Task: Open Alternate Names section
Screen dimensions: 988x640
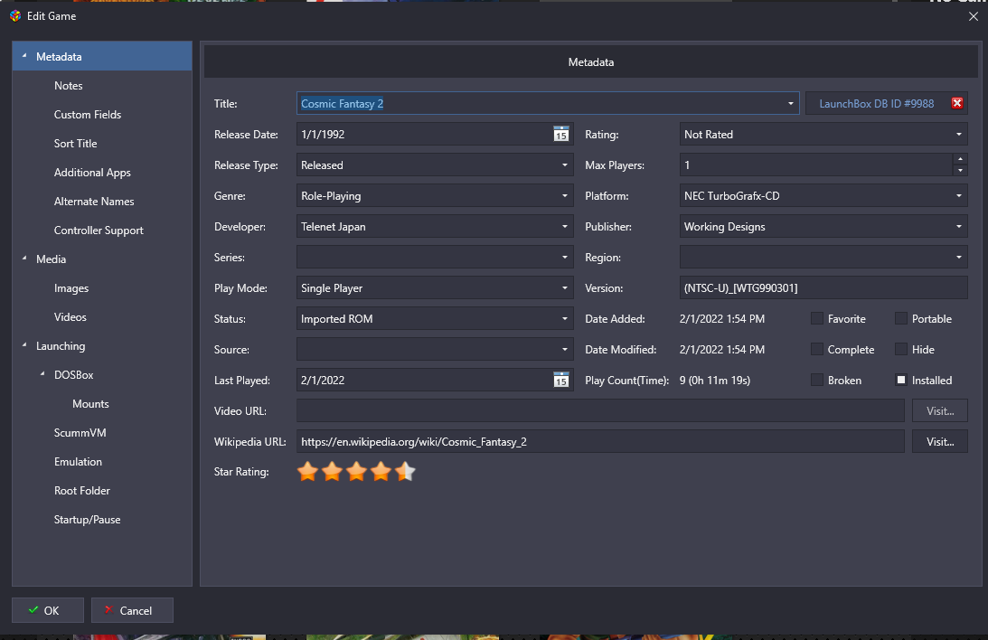Action: [94, 202]
